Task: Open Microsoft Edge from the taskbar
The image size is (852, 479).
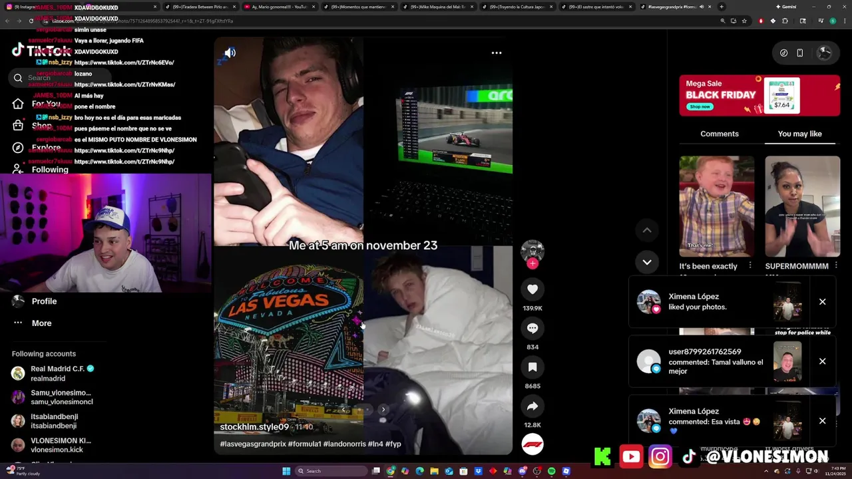Action: click(420, 471)
